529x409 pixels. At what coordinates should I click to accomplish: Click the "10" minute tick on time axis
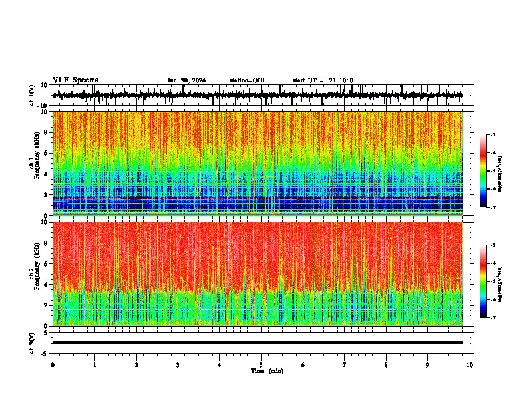tap(470, 365)
